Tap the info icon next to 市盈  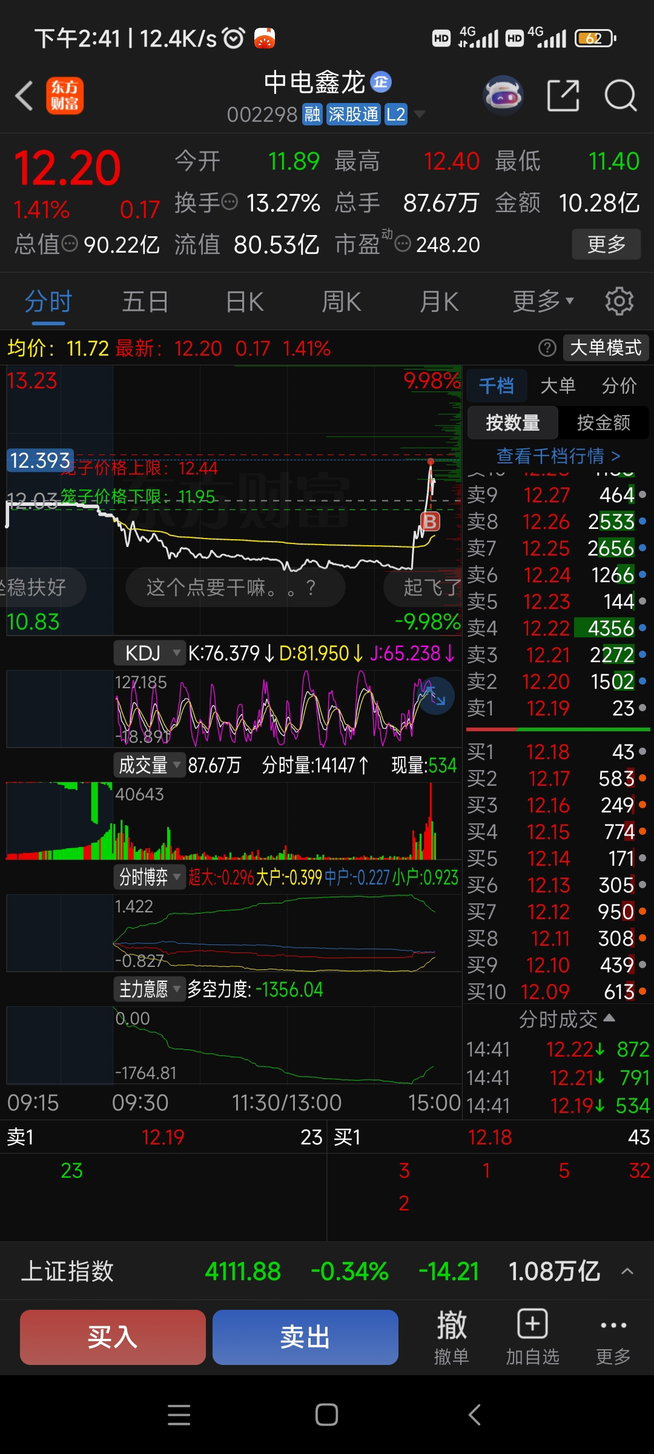pyautogui.click(x=403, y=244)
